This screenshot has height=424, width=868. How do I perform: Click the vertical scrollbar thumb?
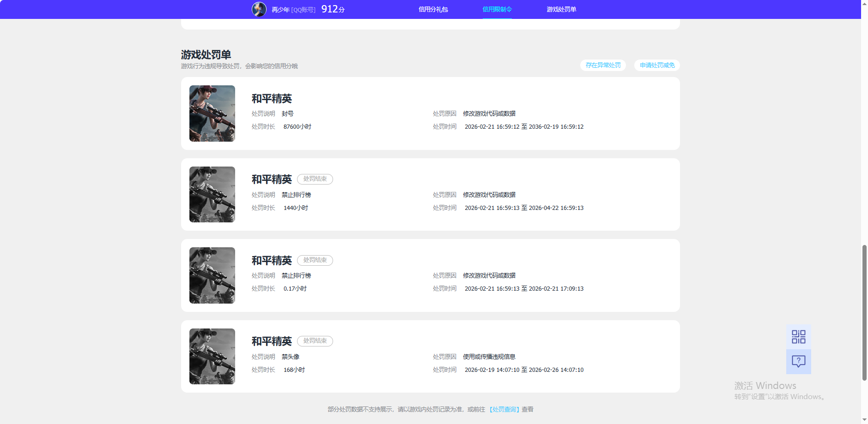point(864,313)
